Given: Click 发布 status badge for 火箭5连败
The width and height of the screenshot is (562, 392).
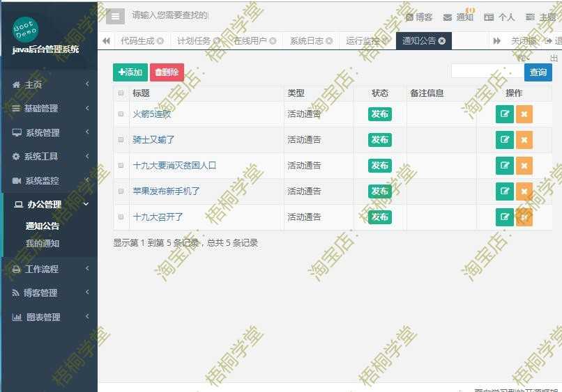Looking at the screenshot, I should [x=380, y=114].
